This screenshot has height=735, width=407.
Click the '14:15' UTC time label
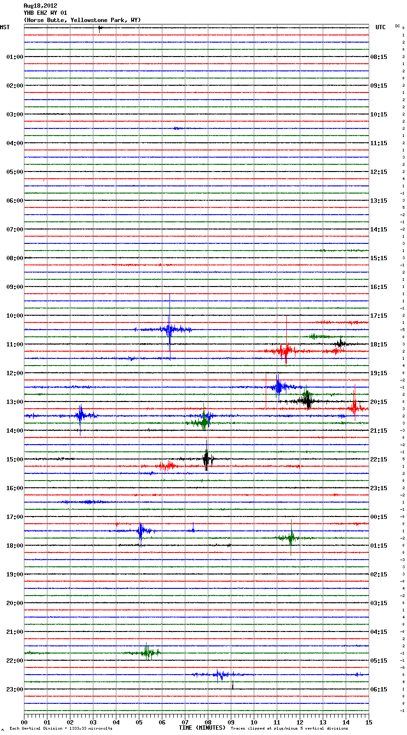click(x=379, y=229)
